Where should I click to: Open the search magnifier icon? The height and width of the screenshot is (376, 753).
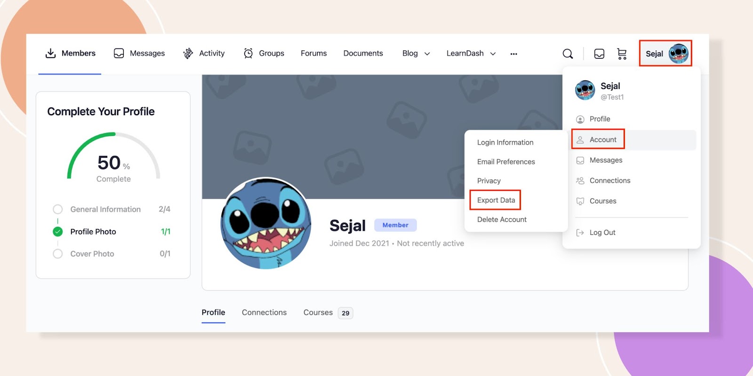pyautogui.click(x=568, y=54)
